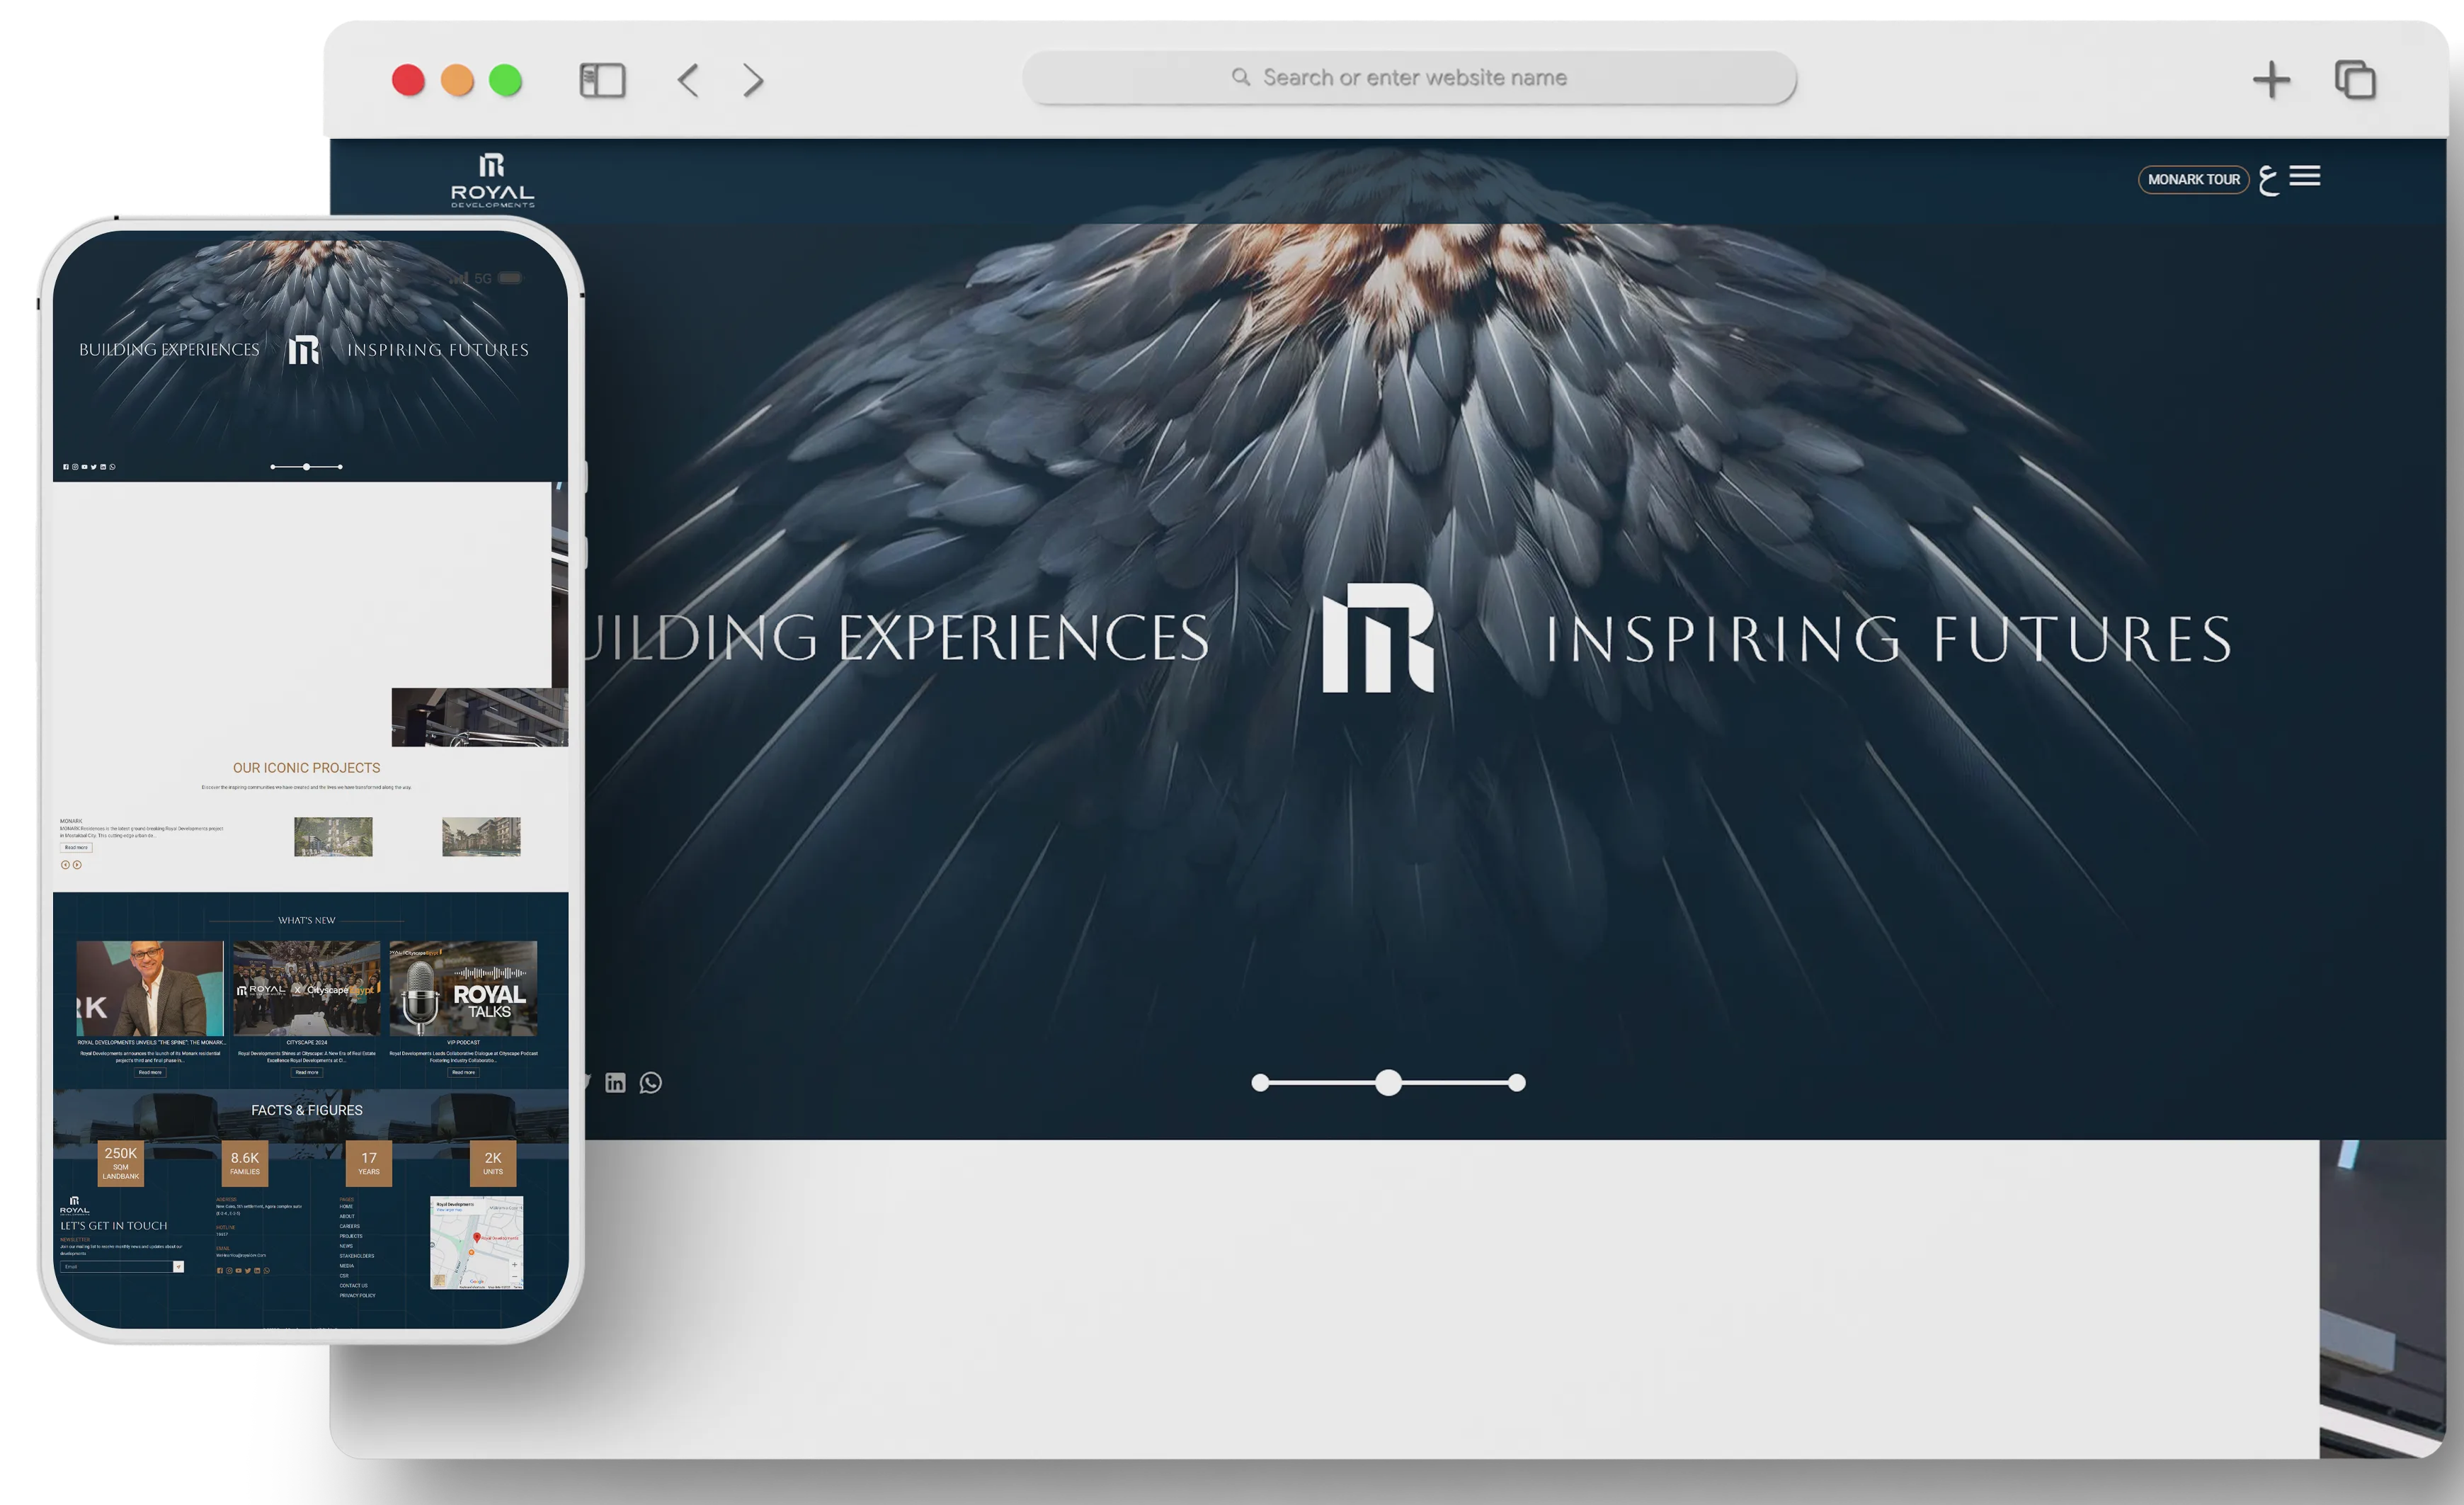Open the tab overview icon
Viewport: 2464px width, 1505px height.
click(x=2355, y=80)
